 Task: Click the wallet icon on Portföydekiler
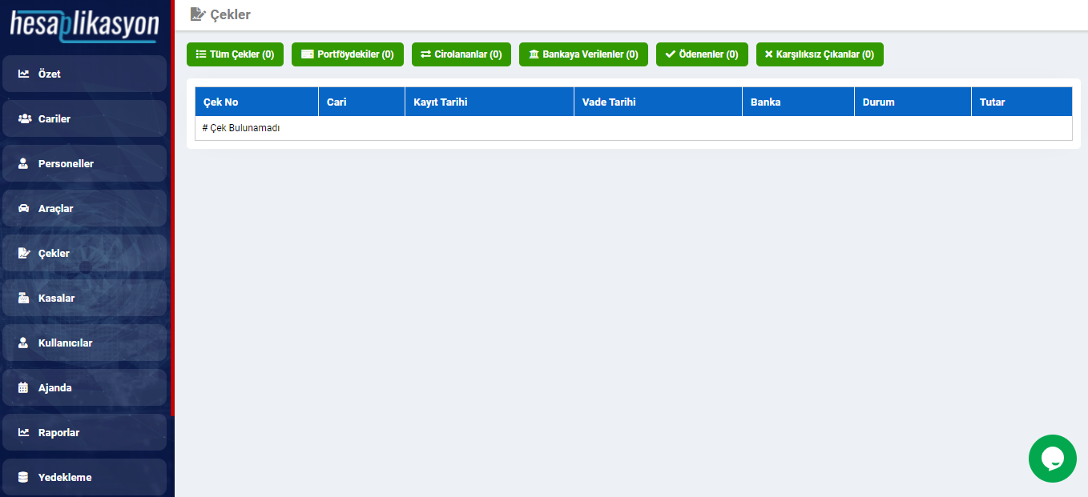click(x=307, y=54)
